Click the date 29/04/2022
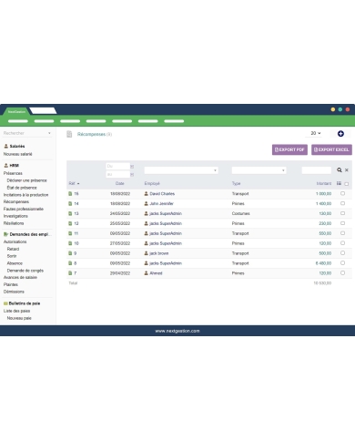The height and width of the screenshot is (441, 355). (120, 273)
